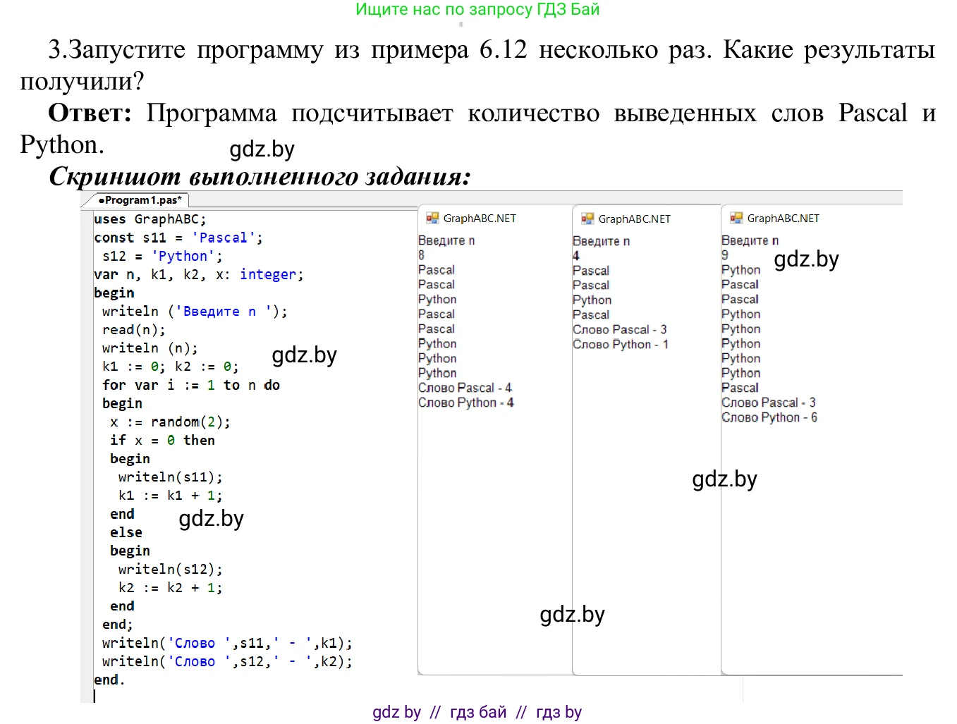Click the application icon in the third output window header
This screenshot has height=724, width=957.
point(738,219)
